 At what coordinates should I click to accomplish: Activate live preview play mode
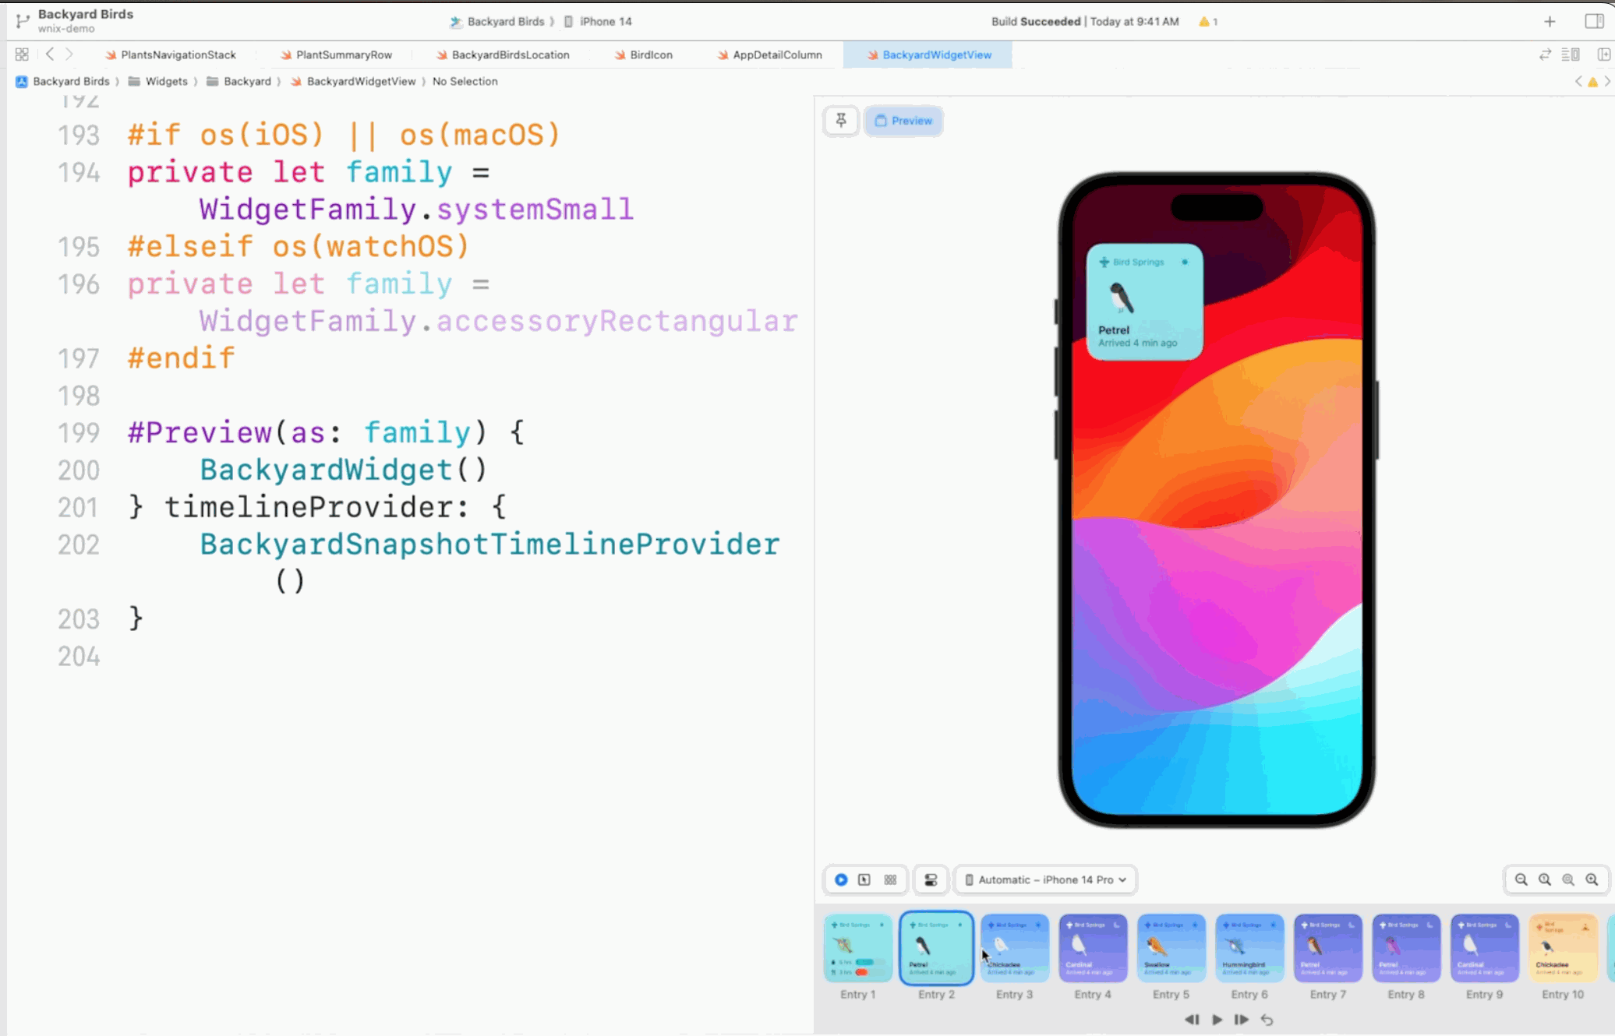(841, 879)
